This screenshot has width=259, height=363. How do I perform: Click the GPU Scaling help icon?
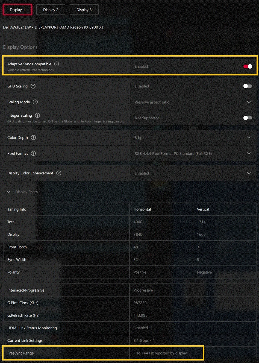[33, 86]
